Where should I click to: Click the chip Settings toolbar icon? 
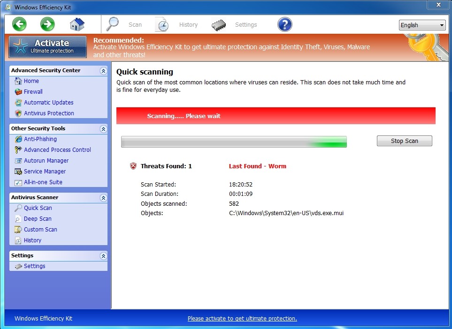[219, 25]
